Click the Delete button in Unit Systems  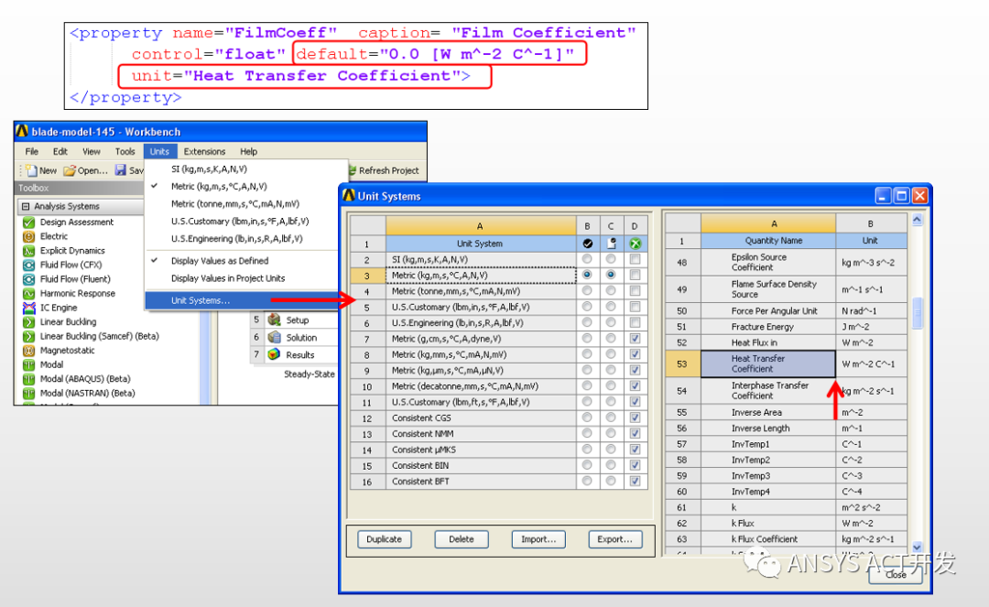(461, 539)
